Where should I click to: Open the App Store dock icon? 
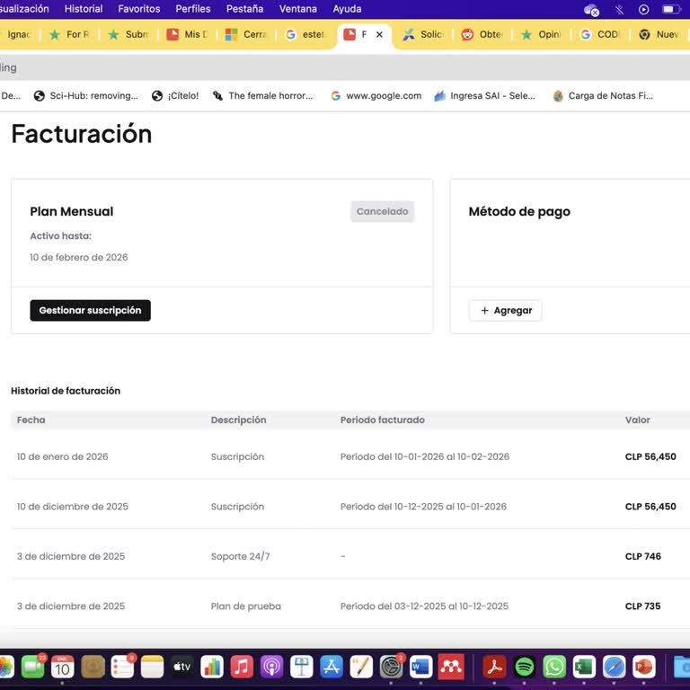332,668
